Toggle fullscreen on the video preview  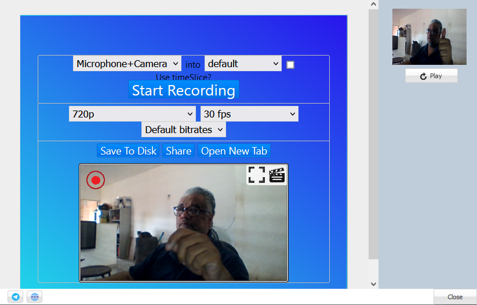[x=256, y=175]
